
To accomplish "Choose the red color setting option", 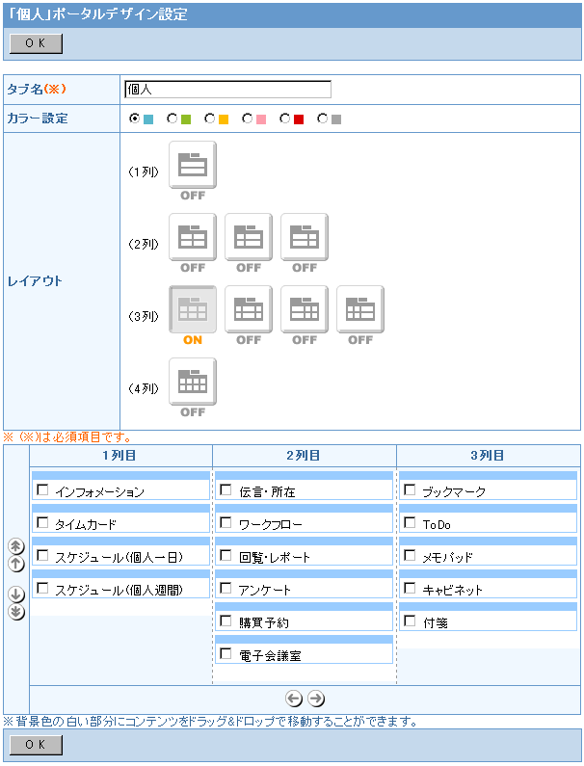I will [285, 119].
